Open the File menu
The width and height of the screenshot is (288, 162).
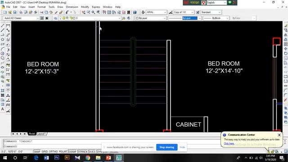(x=8, y=7)
